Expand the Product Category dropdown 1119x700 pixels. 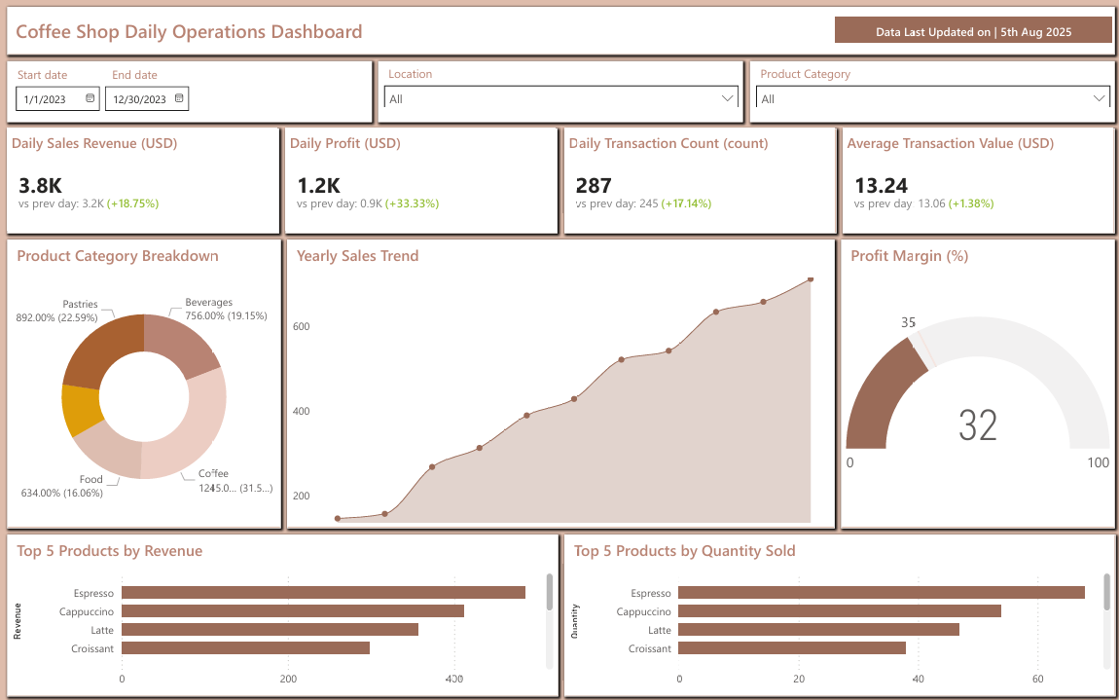pos(933,98)
